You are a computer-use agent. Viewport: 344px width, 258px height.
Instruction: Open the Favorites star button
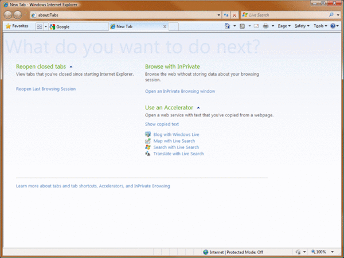point(17,26)
